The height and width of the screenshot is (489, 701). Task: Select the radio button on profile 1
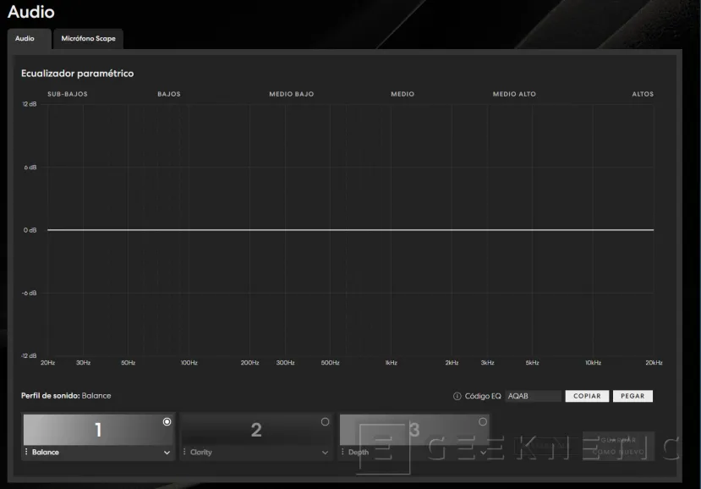pyautogui.click(x=167, y=421)
